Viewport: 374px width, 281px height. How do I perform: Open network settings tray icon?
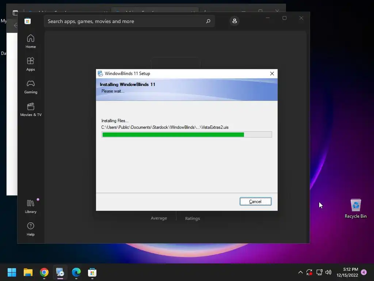pos(319,272)
